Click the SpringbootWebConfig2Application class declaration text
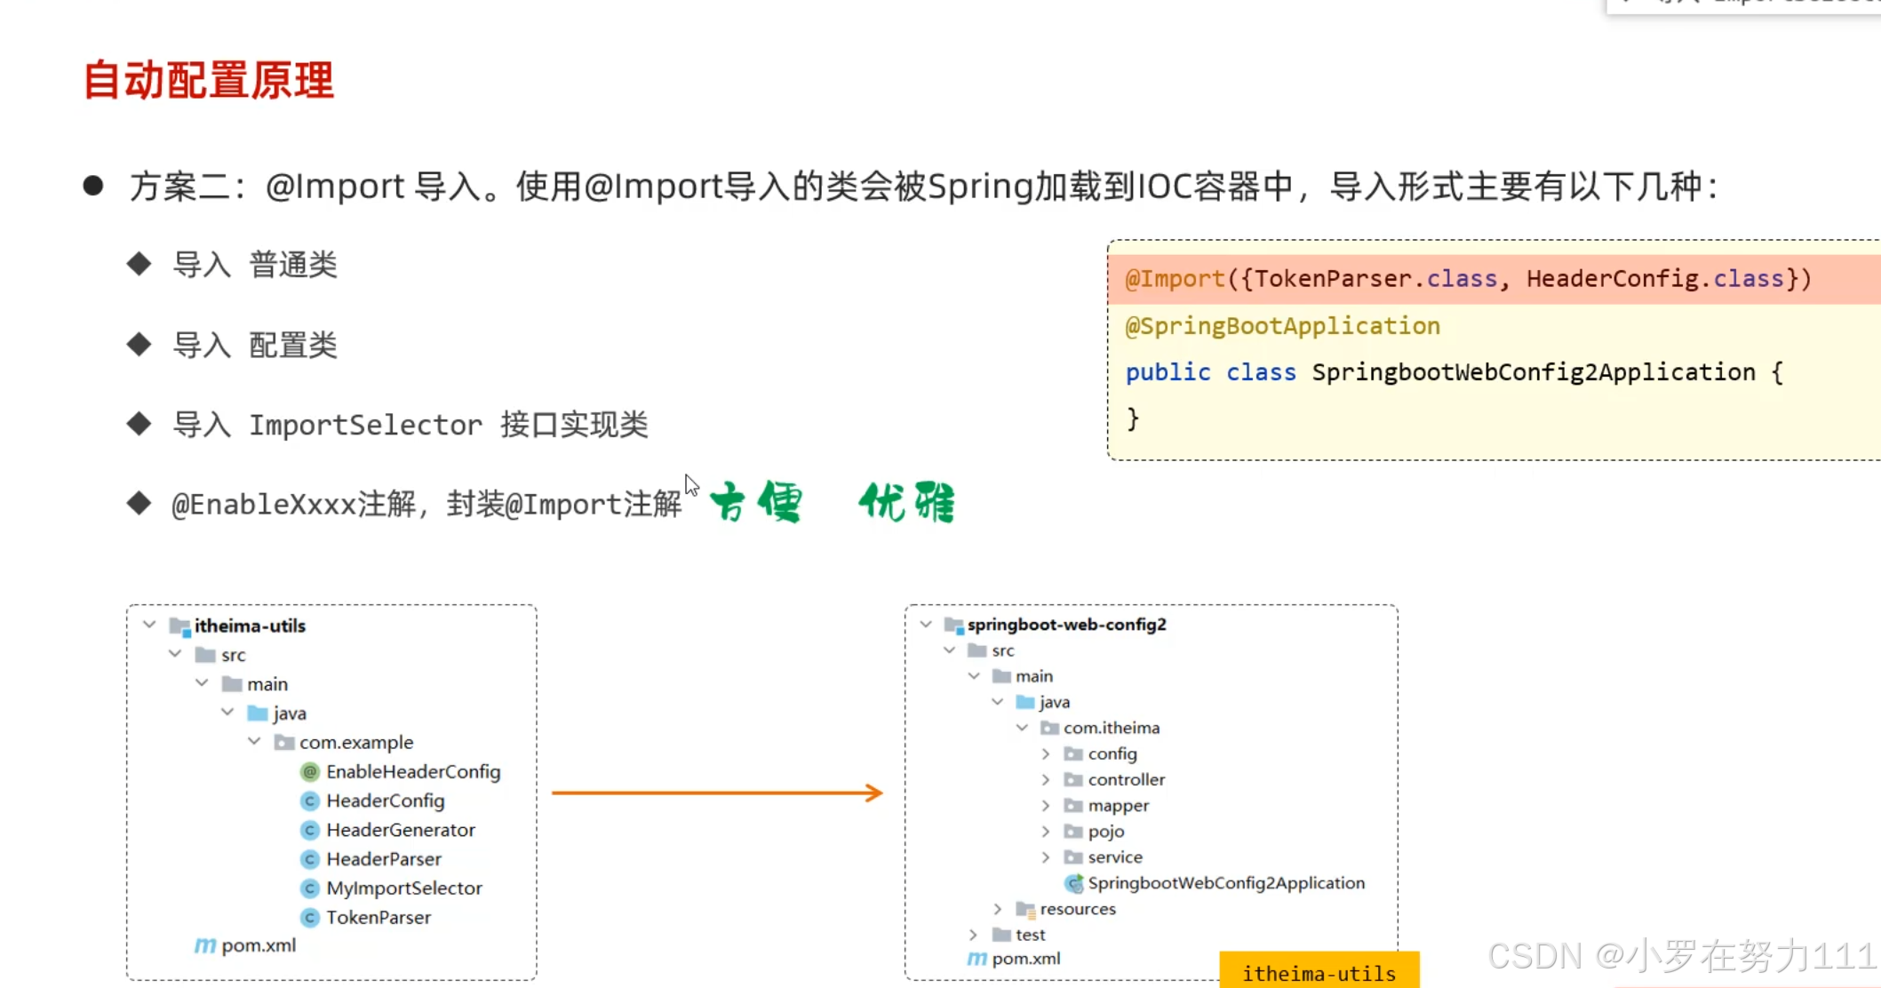 tap(1533, 372)
